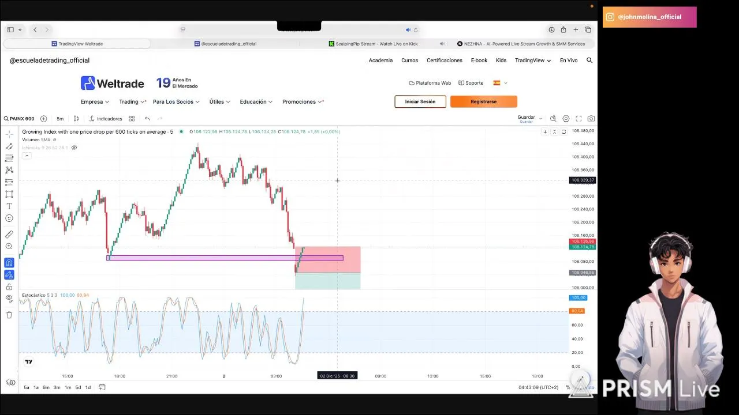
Task: Add symbol with the plus compare icon
Action: point(44,119)
